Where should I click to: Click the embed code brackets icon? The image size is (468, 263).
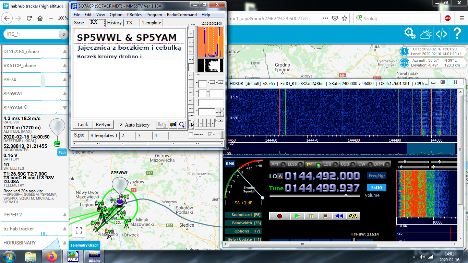pyautogui.click(x=441, y=34)
